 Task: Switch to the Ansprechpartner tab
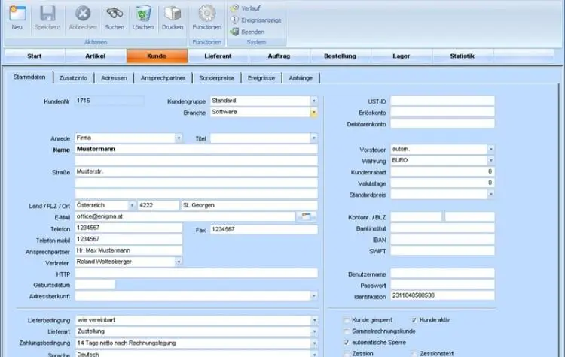click(165, 77)
